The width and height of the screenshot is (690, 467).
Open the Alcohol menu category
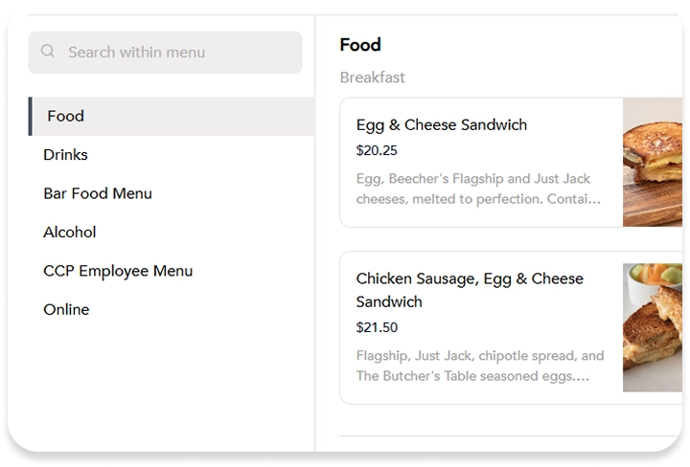(69, 232)
